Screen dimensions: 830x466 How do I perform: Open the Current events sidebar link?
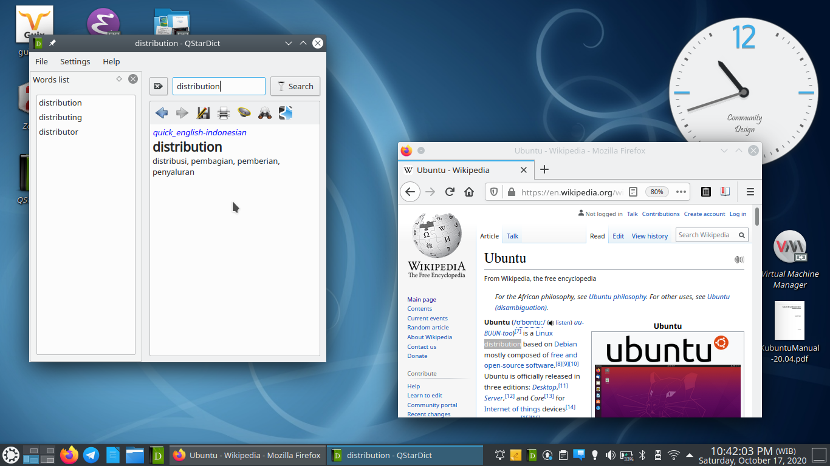(x=427, y=318)
